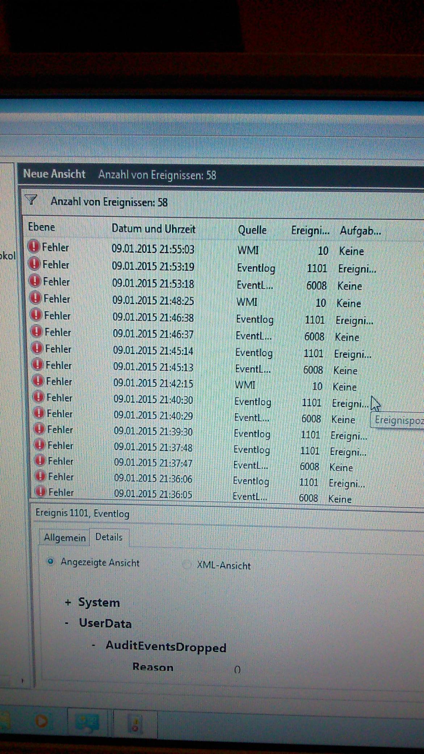
Task: Click error icon of the 21:45:13 event
Action: [x=38, y=365]
